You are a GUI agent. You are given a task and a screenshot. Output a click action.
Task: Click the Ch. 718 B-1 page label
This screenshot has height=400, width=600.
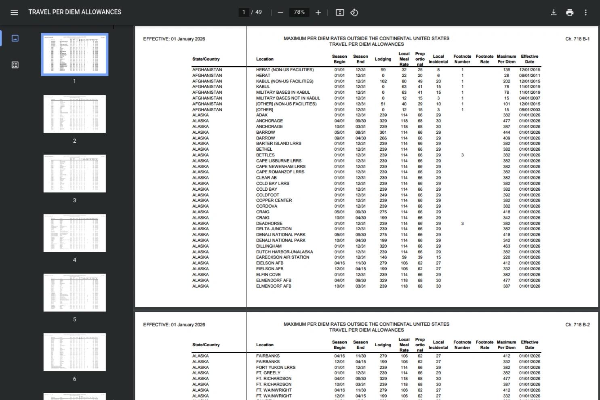click(x=578, y=39)
